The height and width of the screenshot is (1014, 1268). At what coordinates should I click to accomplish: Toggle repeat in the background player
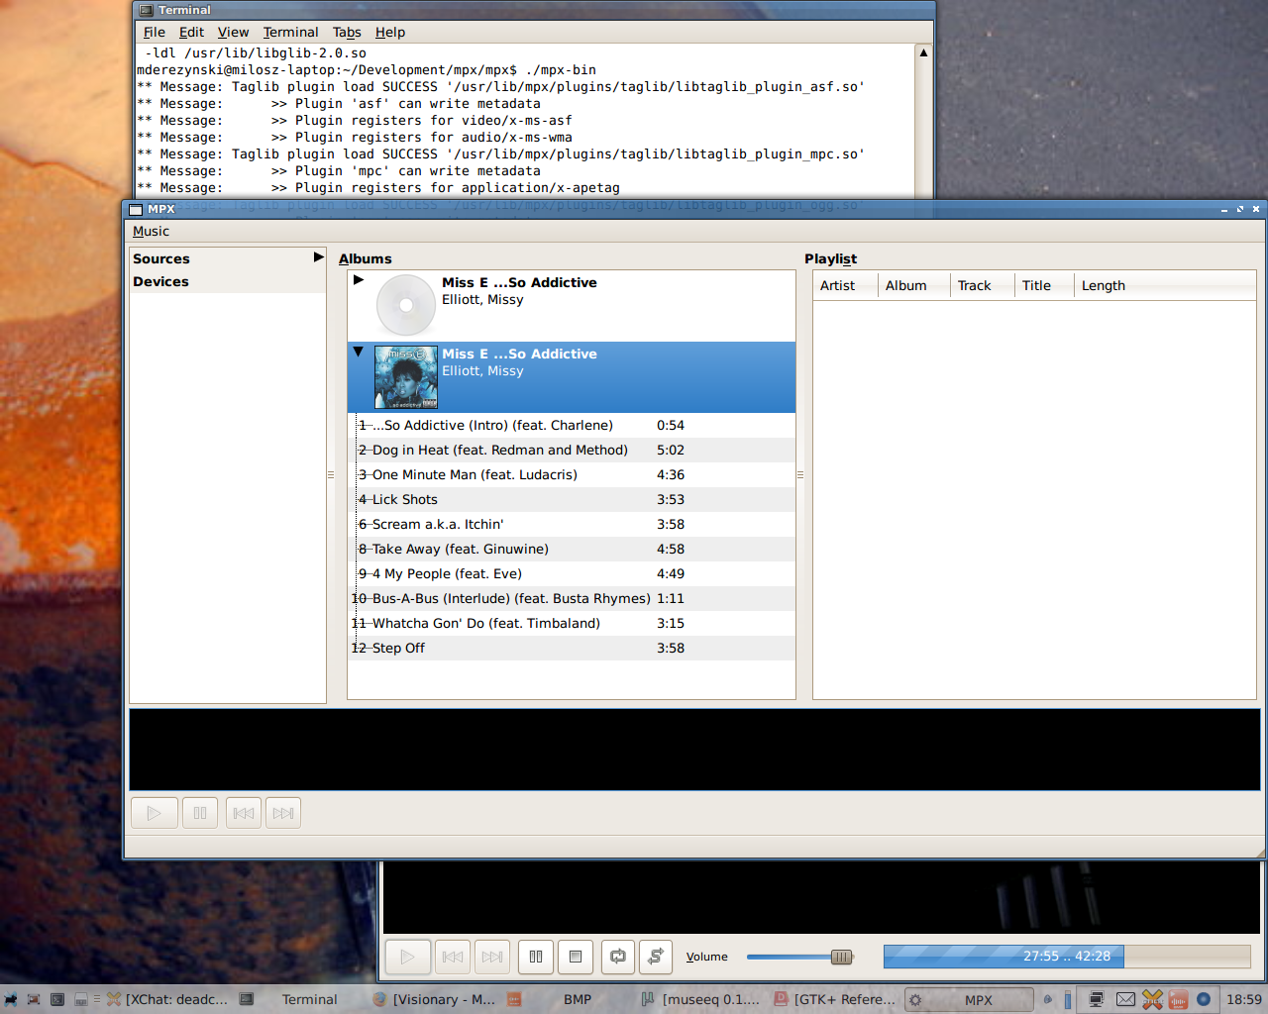(618, 957)
